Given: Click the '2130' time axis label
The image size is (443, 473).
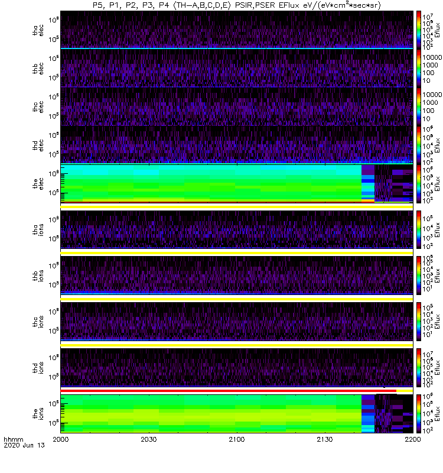Looking at the screenshot, I should point(324,439).
